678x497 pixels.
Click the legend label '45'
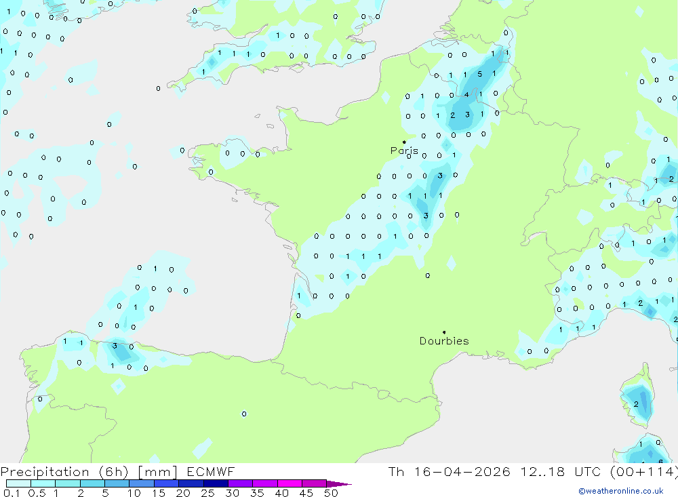pyautogui.click(x=306, y=493)
